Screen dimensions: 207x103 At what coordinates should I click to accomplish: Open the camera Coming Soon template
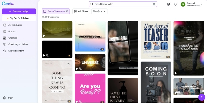pyautogui.click(x=156, y=82)
